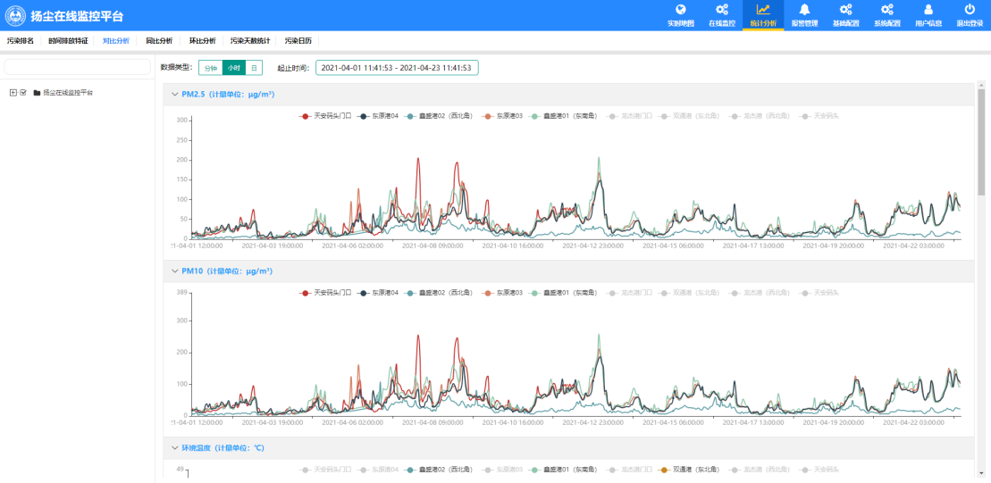Click the 退出登录 power icon

tap(970, 10)
